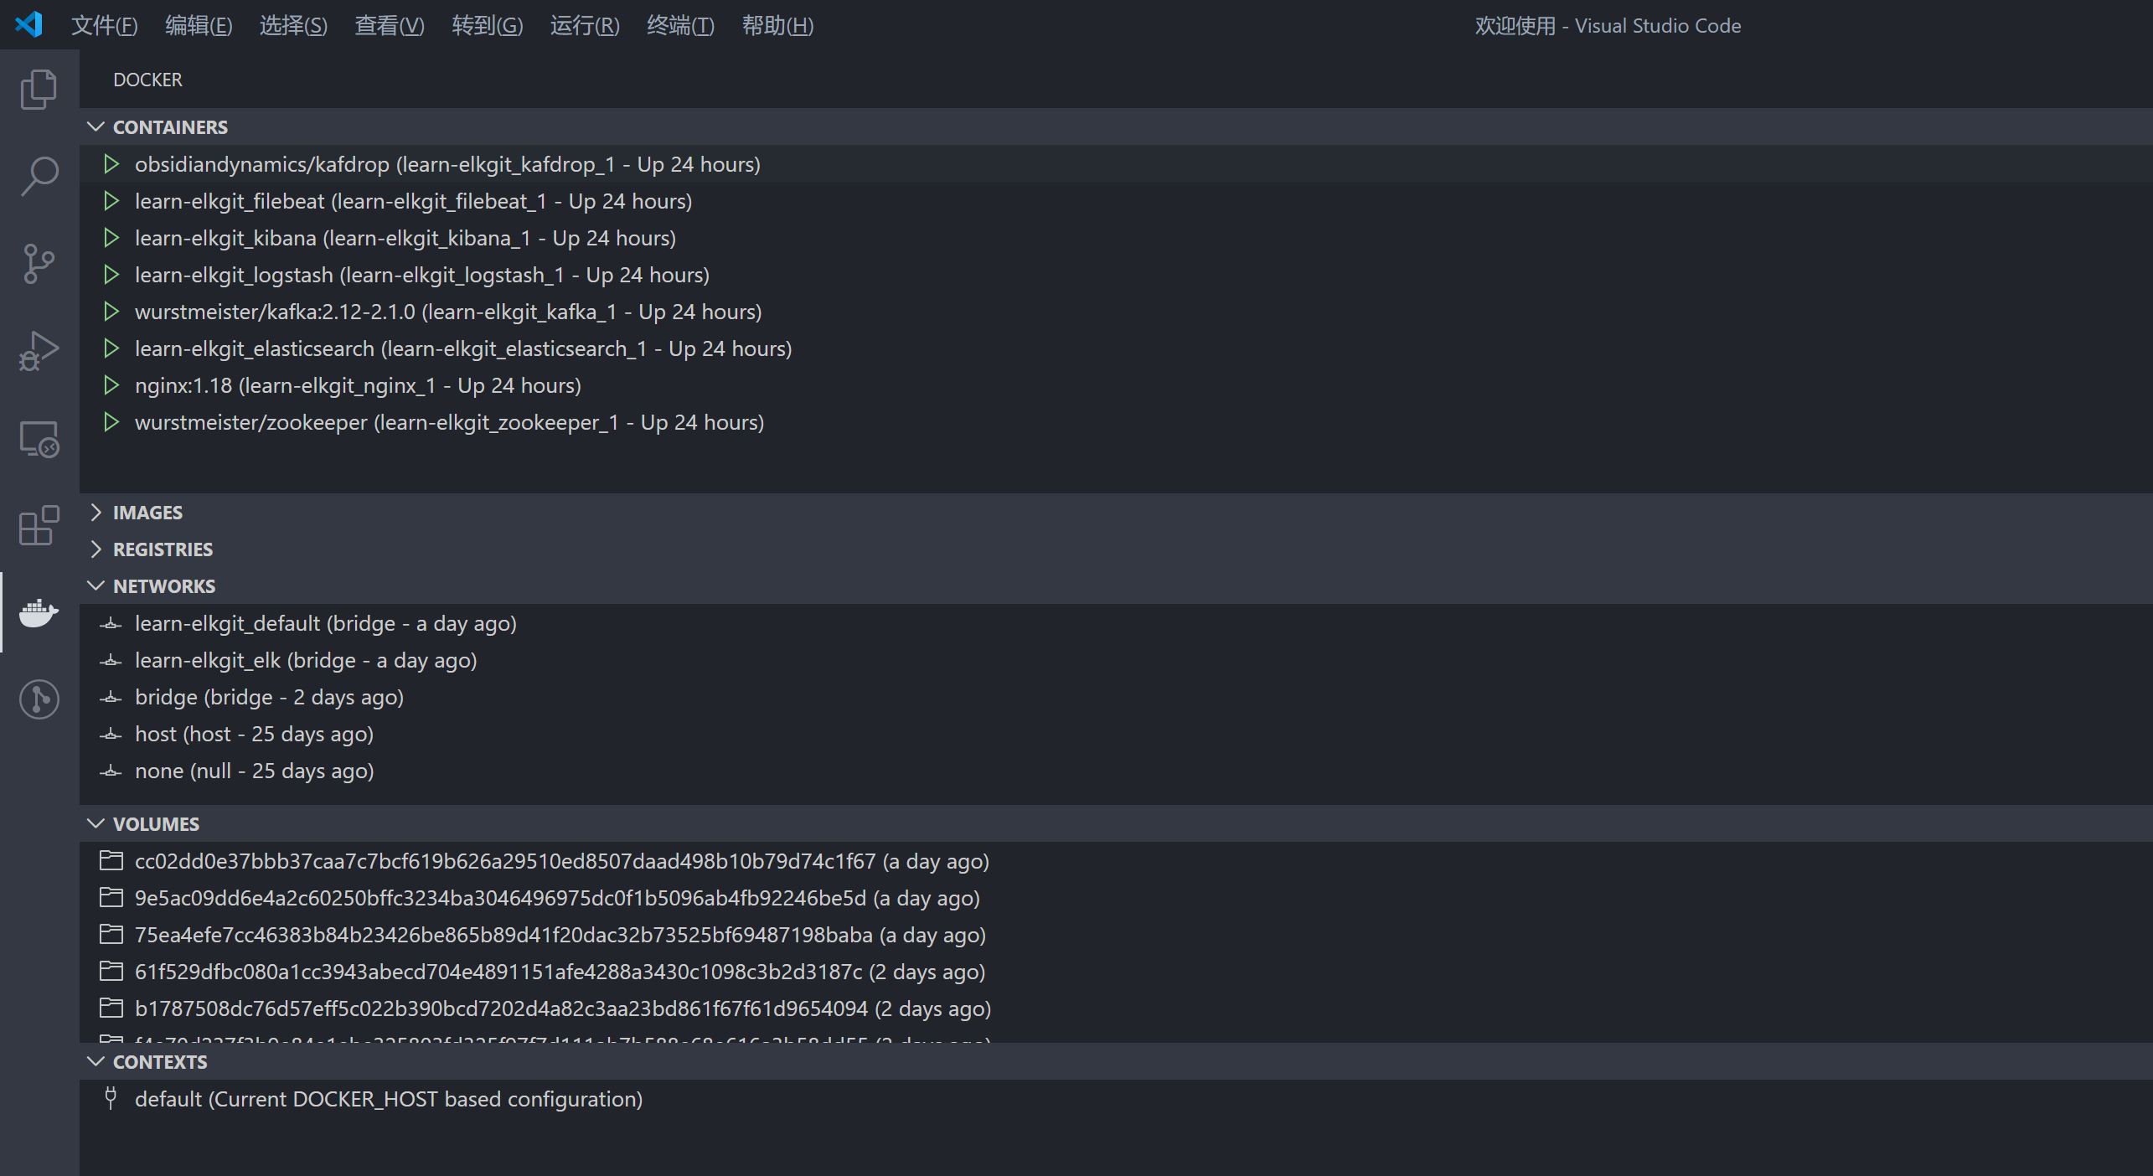
Task: Open the Run and Debug view icon
Action: coord(39,351)
